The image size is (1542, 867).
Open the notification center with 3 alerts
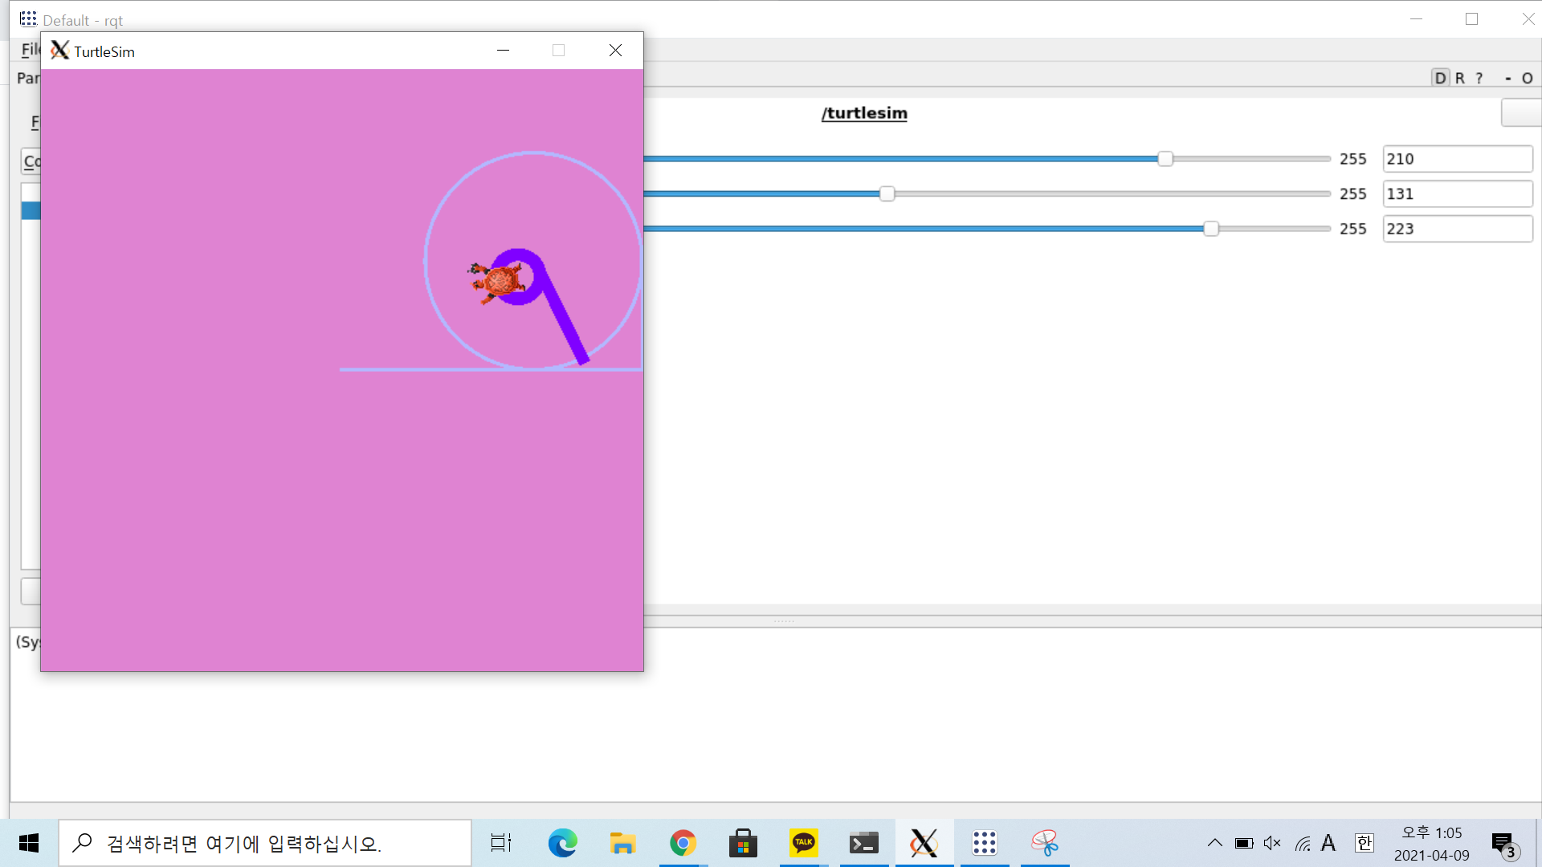(1503, 845)
